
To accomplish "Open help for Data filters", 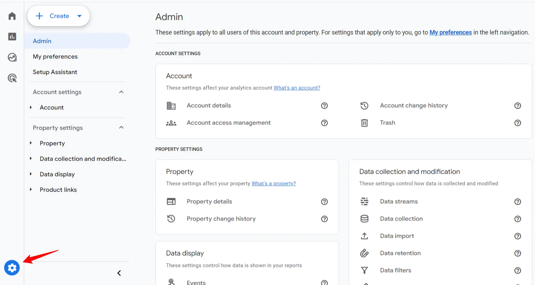I will 518,271.
